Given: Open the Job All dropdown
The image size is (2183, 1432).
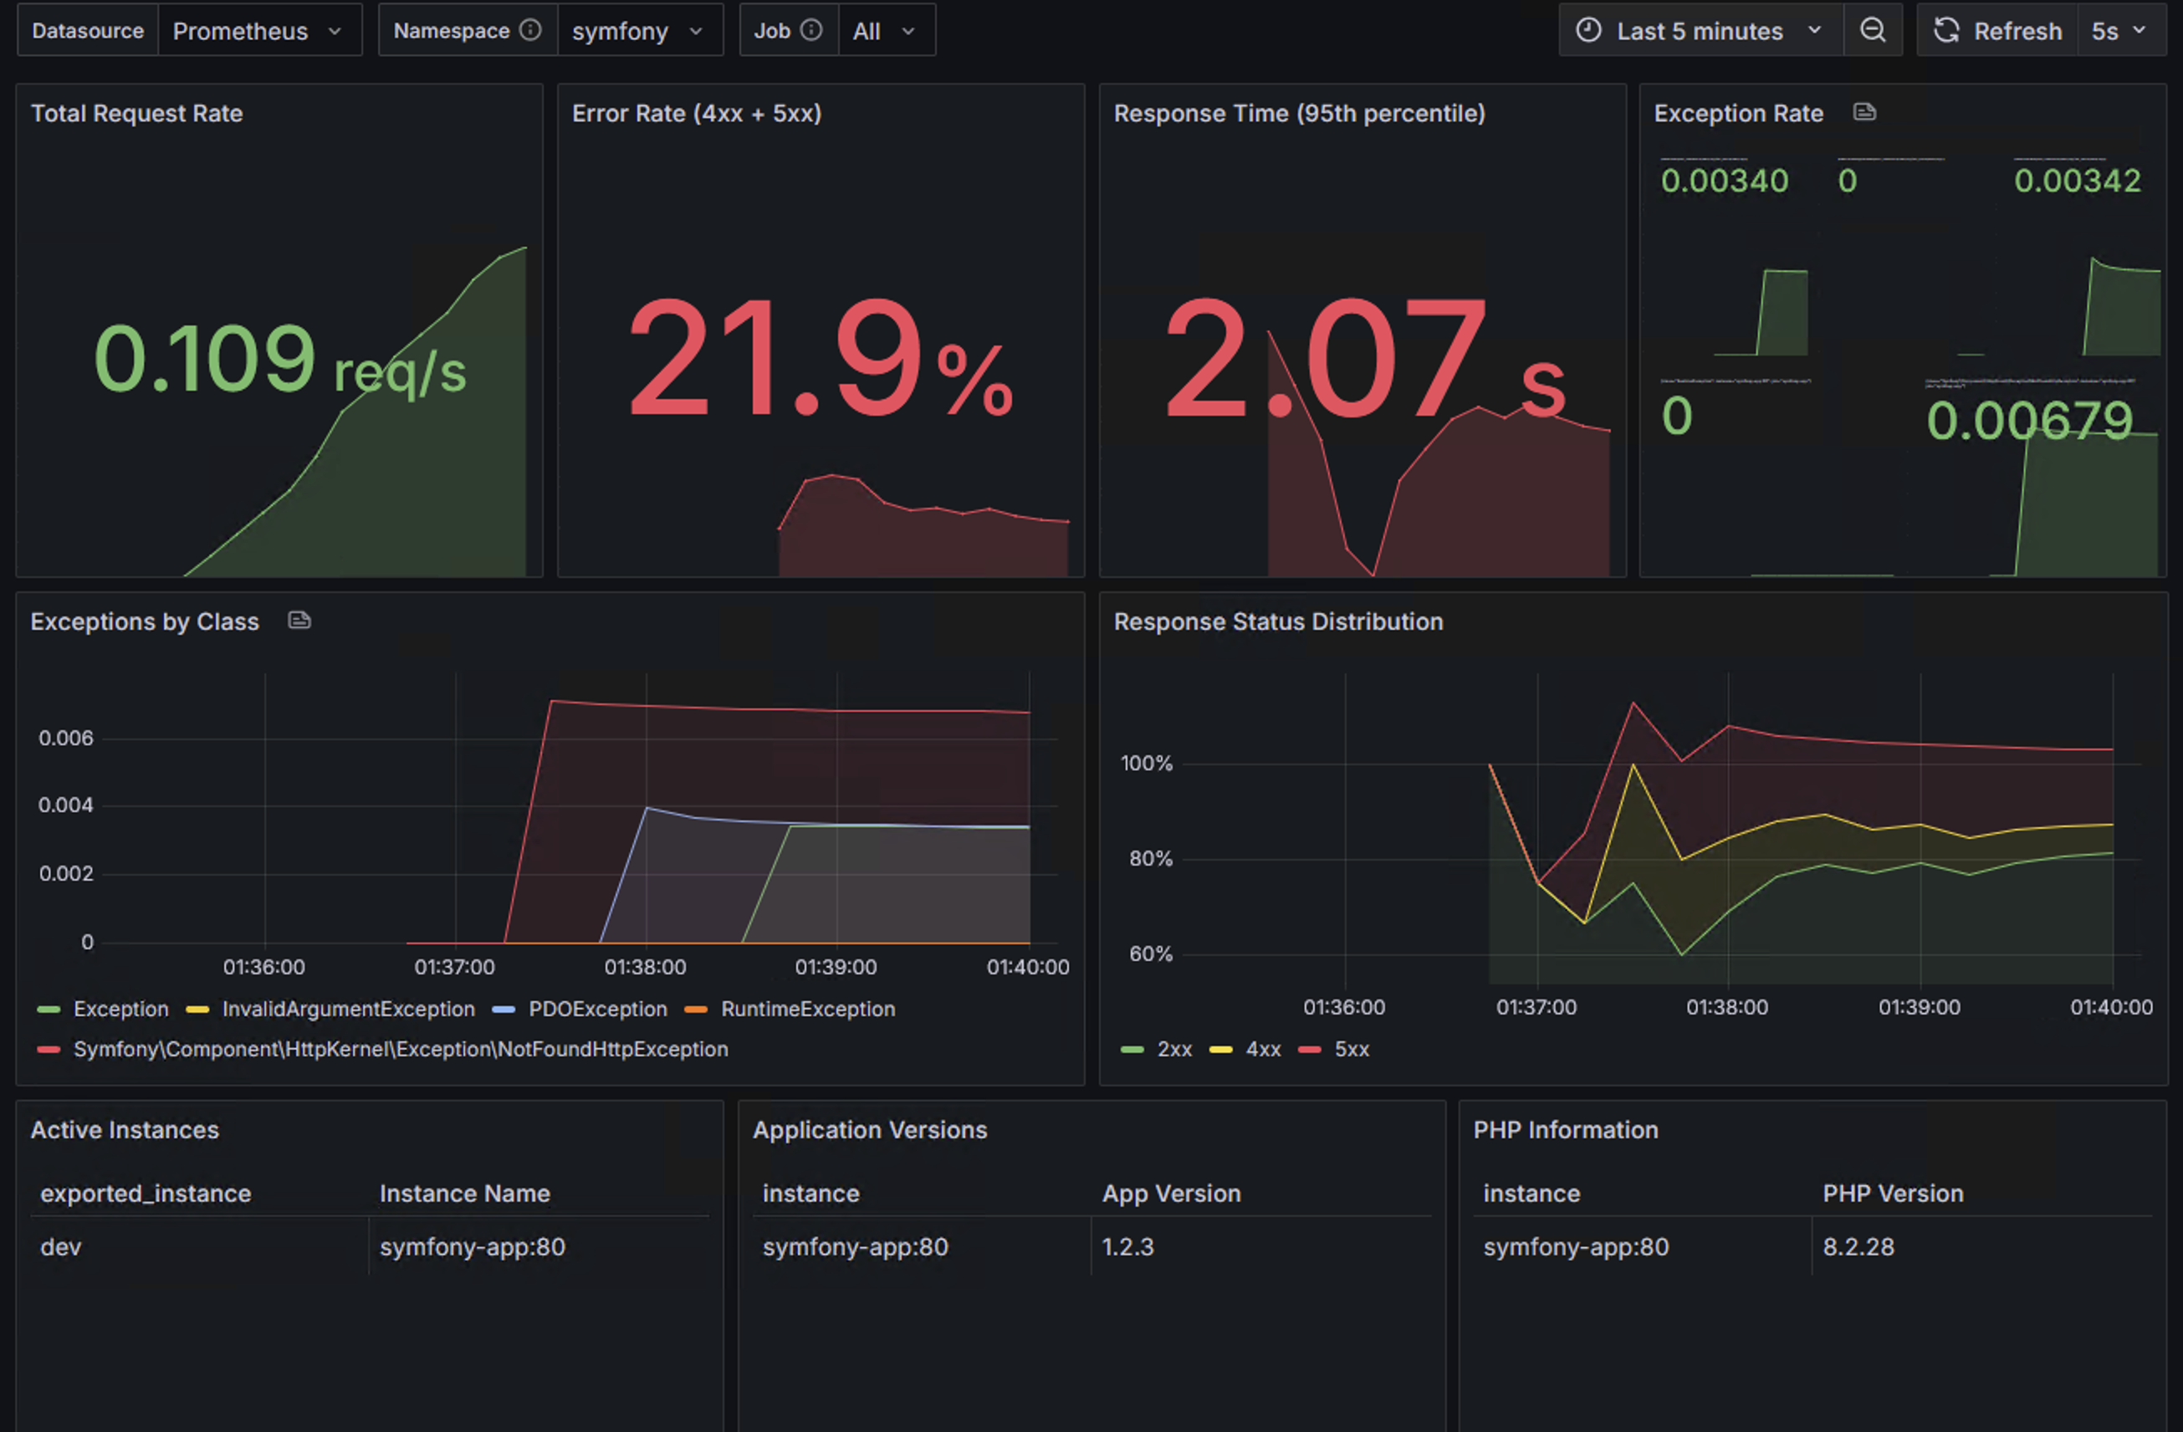Looking at the screenshot, I should coord(884,30).
